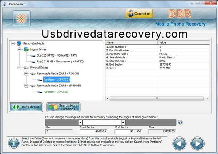Click the Contact us button
The image size is (218, 154).
pyautogui.click(x=139, y=14)
